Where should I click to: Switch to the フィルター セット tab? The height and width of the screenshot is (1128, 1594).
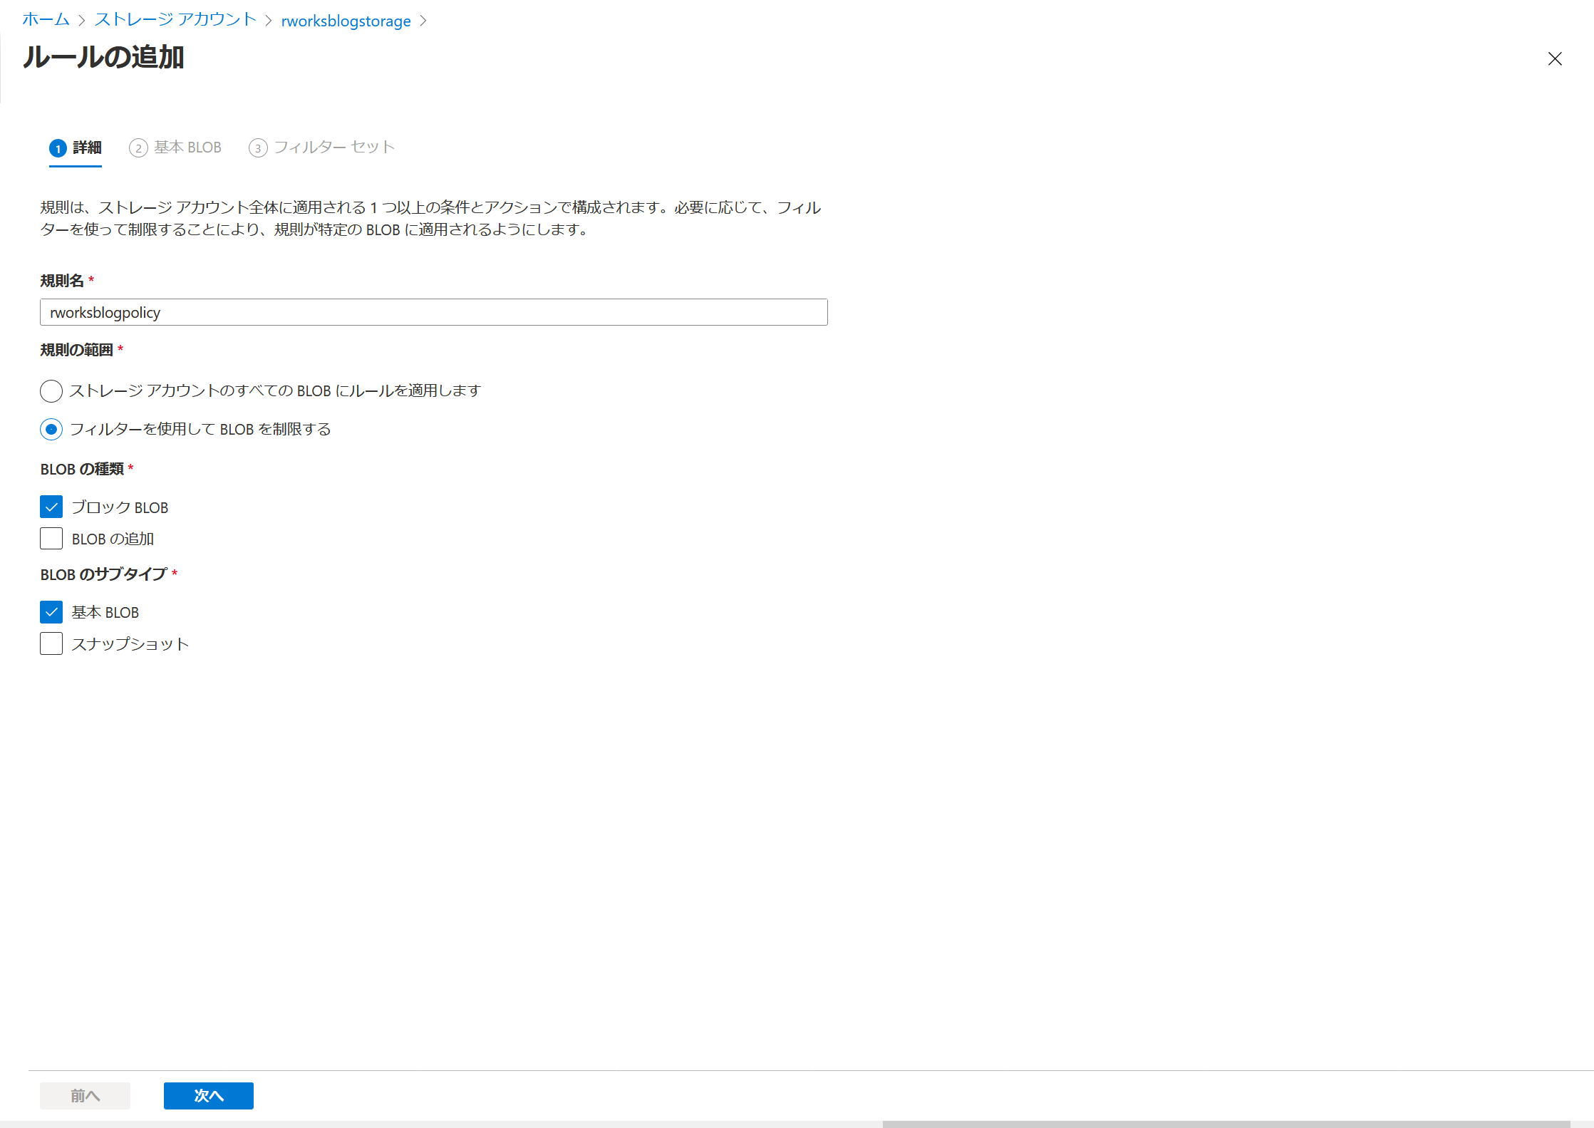pos(321,148)
